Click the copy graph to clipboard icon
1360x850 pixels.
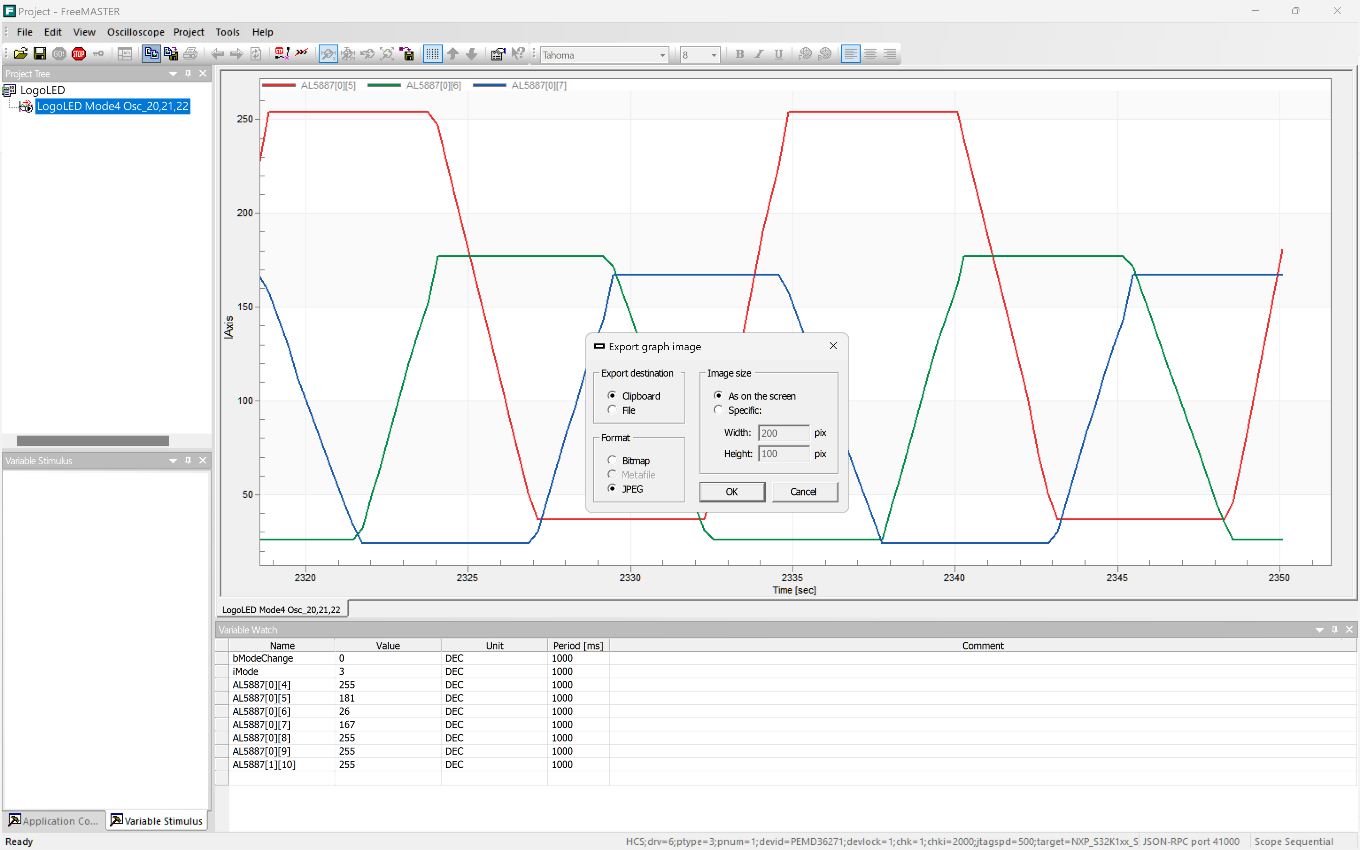click(151, 54)
